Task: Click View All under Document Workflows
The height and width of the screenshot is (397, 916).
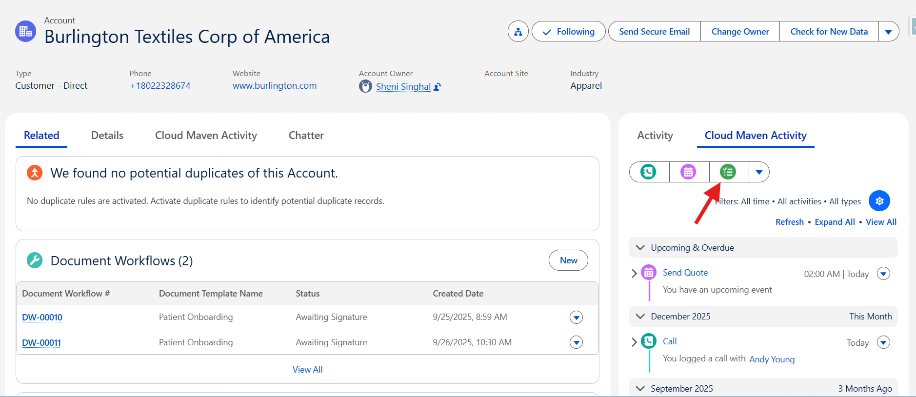Action: tap(308, 370)
